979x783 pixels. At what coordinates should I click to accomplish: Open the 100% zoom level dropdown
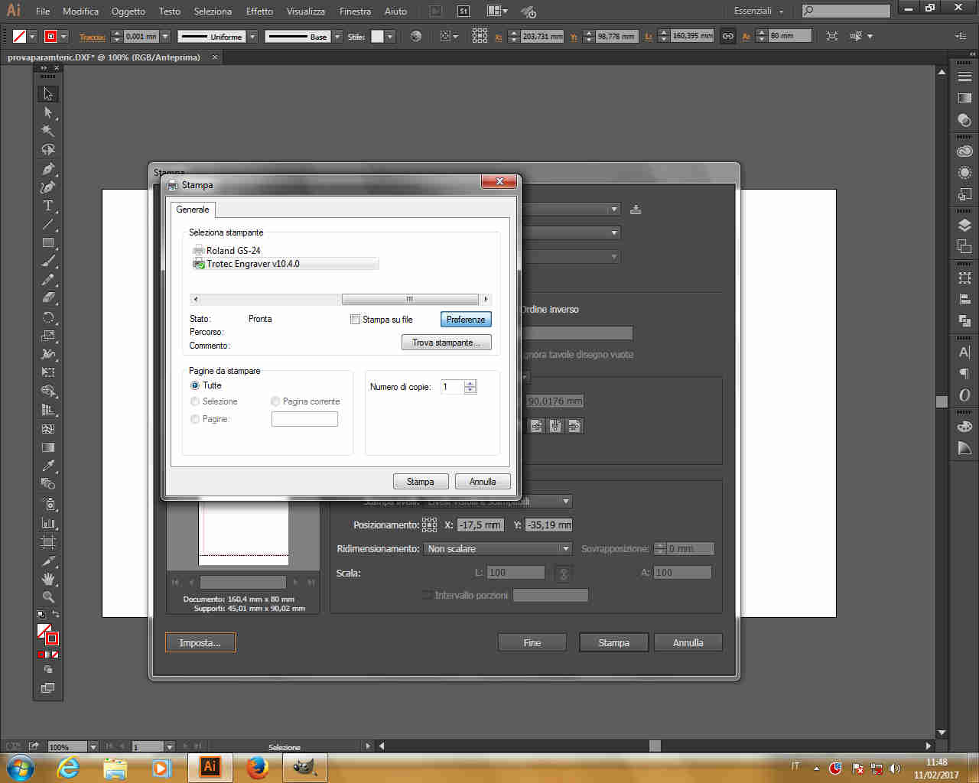pyautogui.click(x=93, y=746)
